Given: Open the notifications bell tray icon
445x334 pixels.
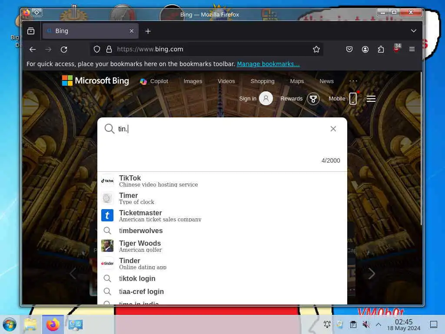Looking at the screenshot, I should click(x=327, y=324).
